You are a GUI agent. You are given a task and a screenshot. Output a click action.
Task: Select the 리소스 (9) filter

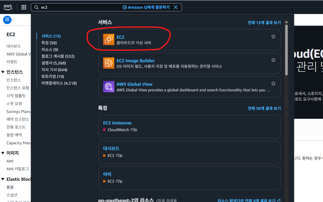(50, 49)
